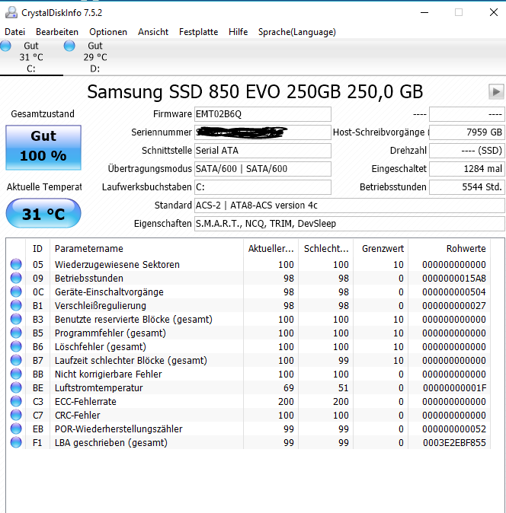Screen dimensions: 506x513
Task: Click the ID column header
Action: point(37,249)
